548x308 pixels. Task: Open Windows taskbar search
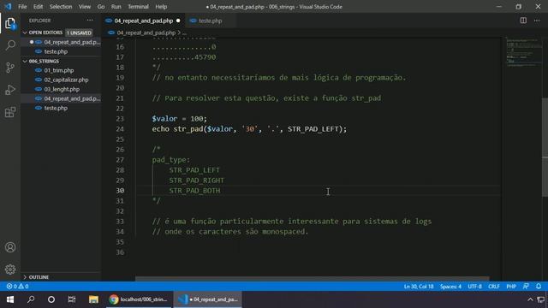tap(31, 299)
